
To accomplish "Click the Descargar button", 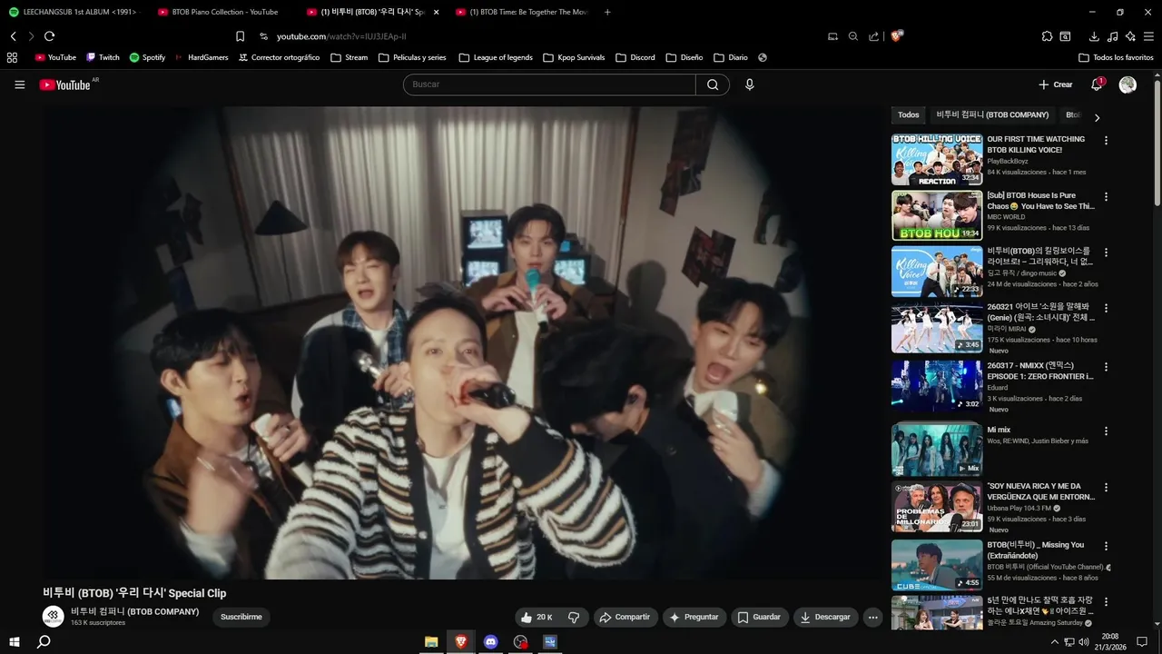I will [826, 617].
